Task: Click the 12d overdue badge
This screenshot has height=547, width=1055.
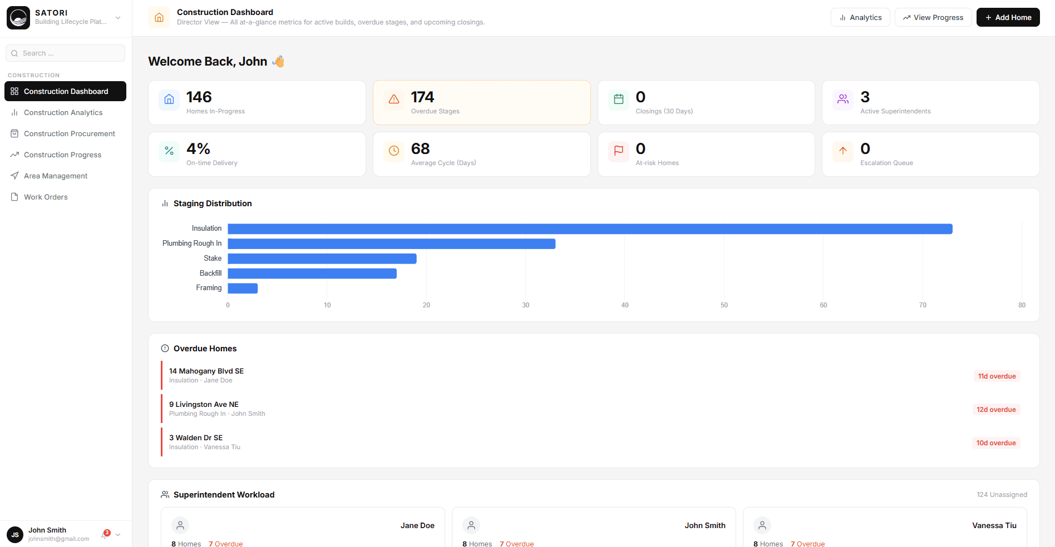Action: coord(996,410)
